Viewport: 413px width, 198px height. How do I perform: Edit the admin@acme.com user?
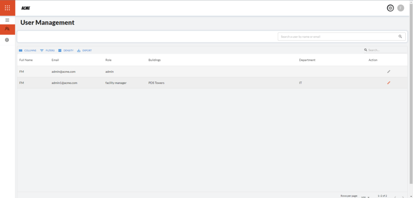tap(389, 72)
